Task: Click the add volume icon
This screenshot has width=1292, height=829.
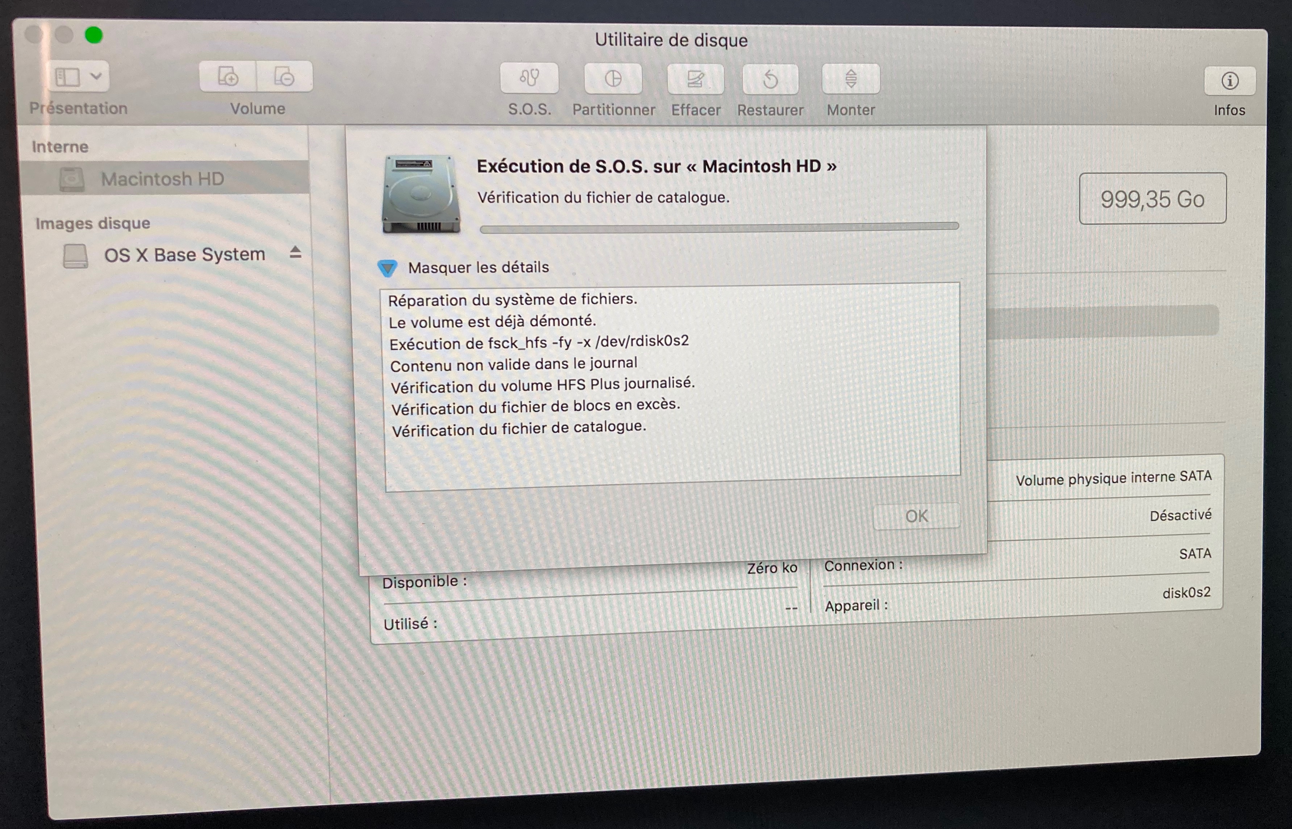Action: pyautogui.click(x=228, y=76)
